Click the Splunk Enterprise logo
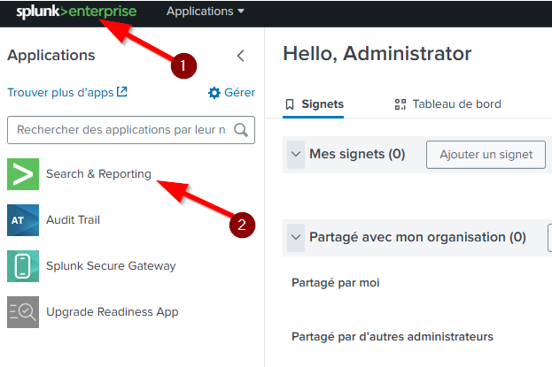552x367 pixels. (74, 12)
